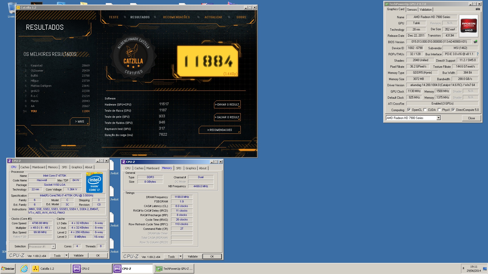Toggle the DirectCompute 5.0 checkbox

click(453, 110)
